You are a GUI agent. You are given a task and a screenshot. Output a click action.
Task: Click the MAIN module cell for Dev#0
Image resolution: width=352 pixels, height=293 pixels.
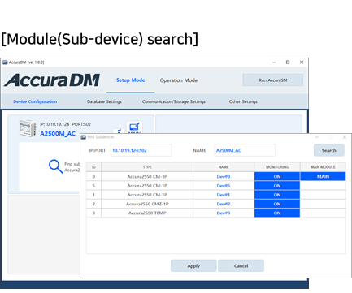point(323,176)
